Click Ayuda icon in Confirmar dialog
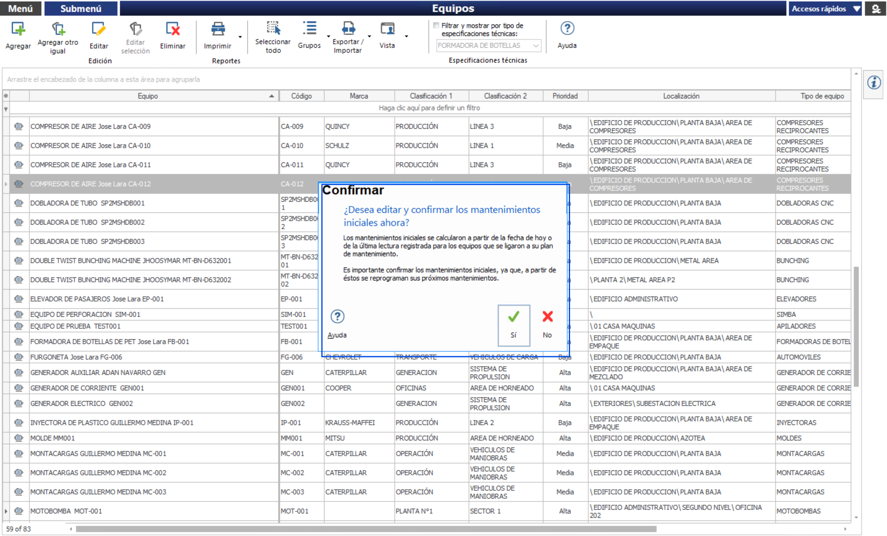Image resolution: width=887 pixels, height=536 pixels. pyautogui.click(x=337, y=317)
